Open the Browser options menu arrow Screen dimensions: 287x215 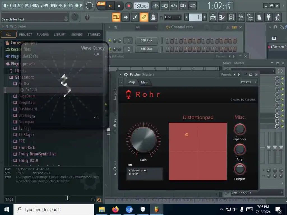(3, 27)
